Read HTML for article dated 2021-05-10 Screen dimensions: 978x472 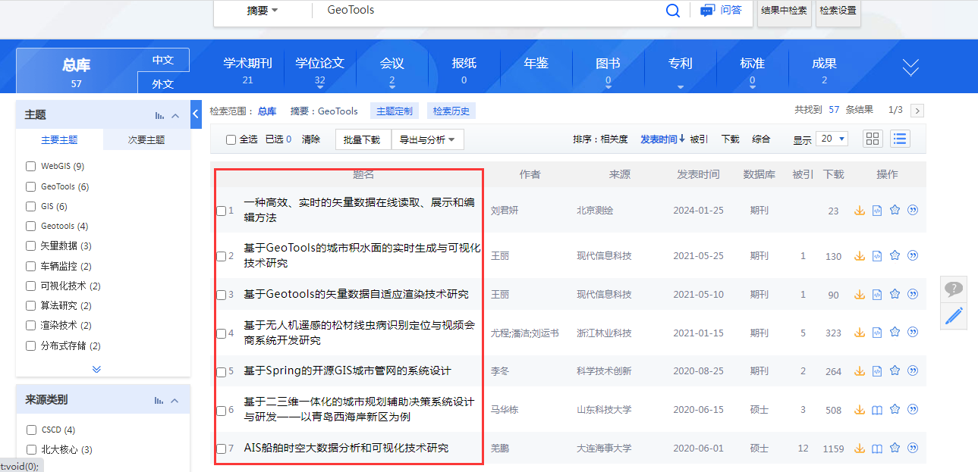coord(877,294)
